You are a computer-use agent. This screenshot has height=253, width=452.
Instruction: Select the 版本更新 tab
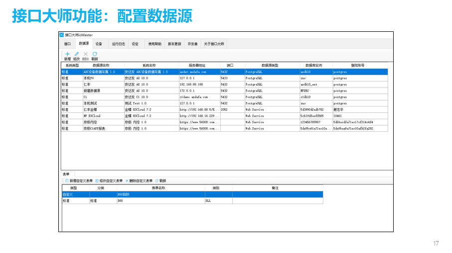click(x=174, y=44)
